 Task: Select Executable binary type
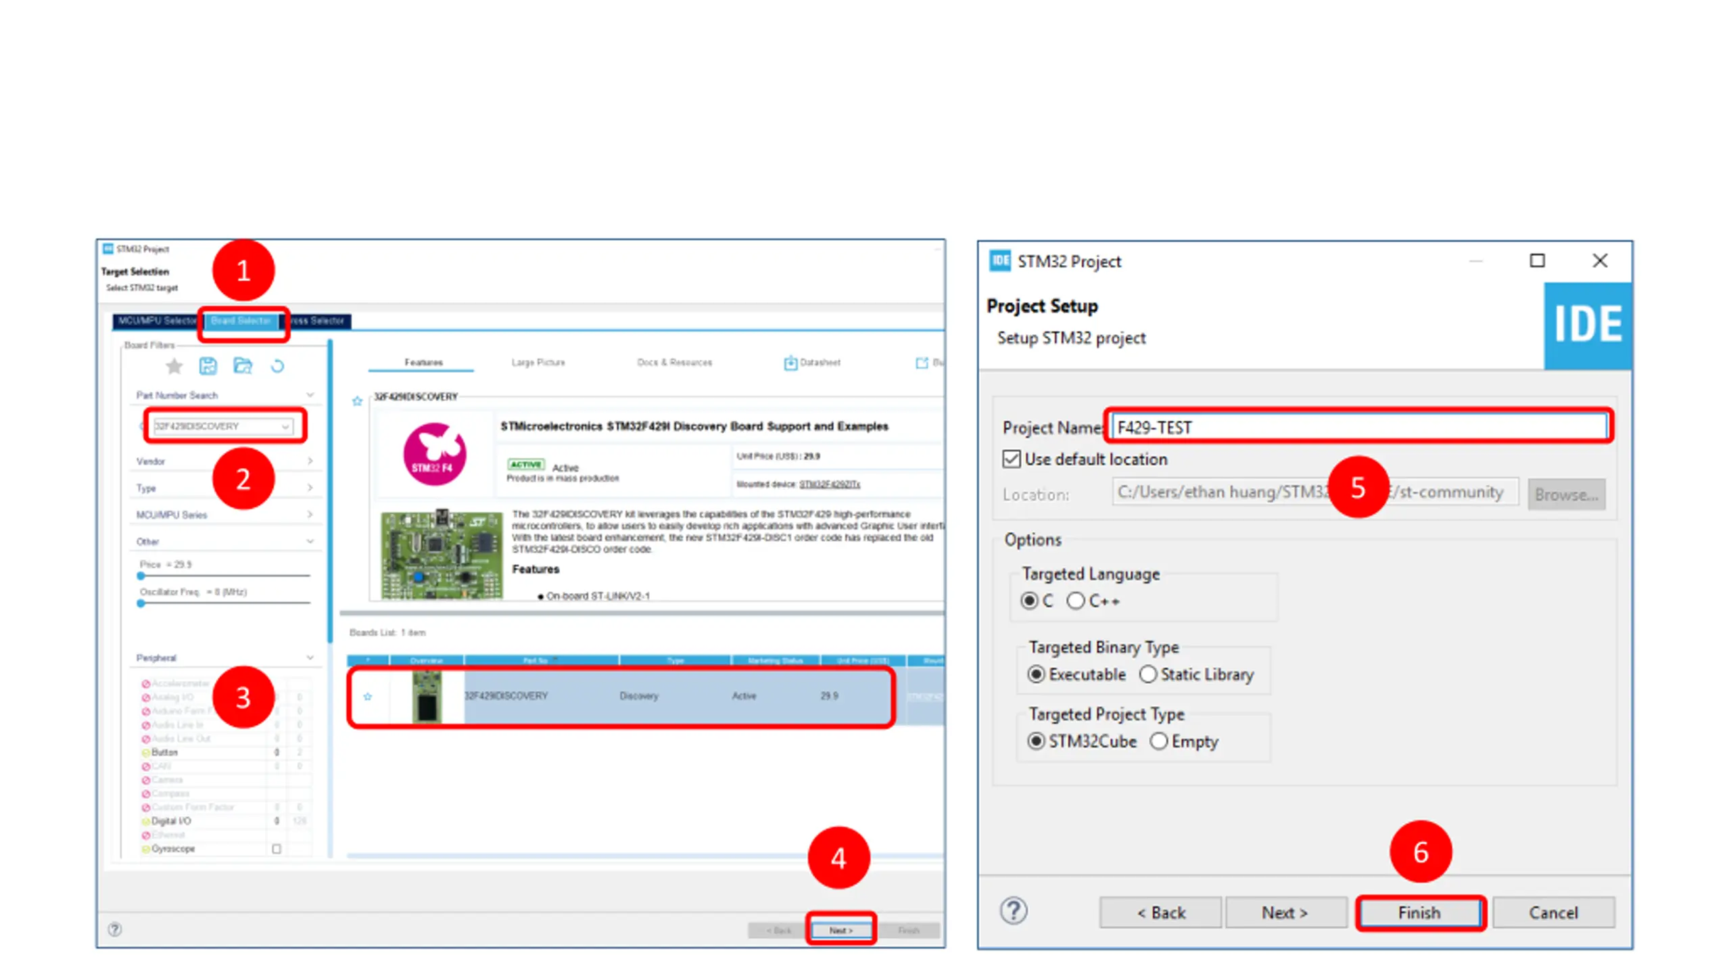click(x=1035, y=674)
